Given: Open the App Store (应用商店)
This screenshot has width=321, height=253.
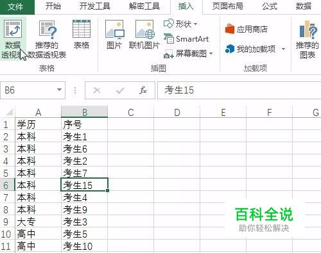Looking at the screenshot, I should [x=247, y=29].
